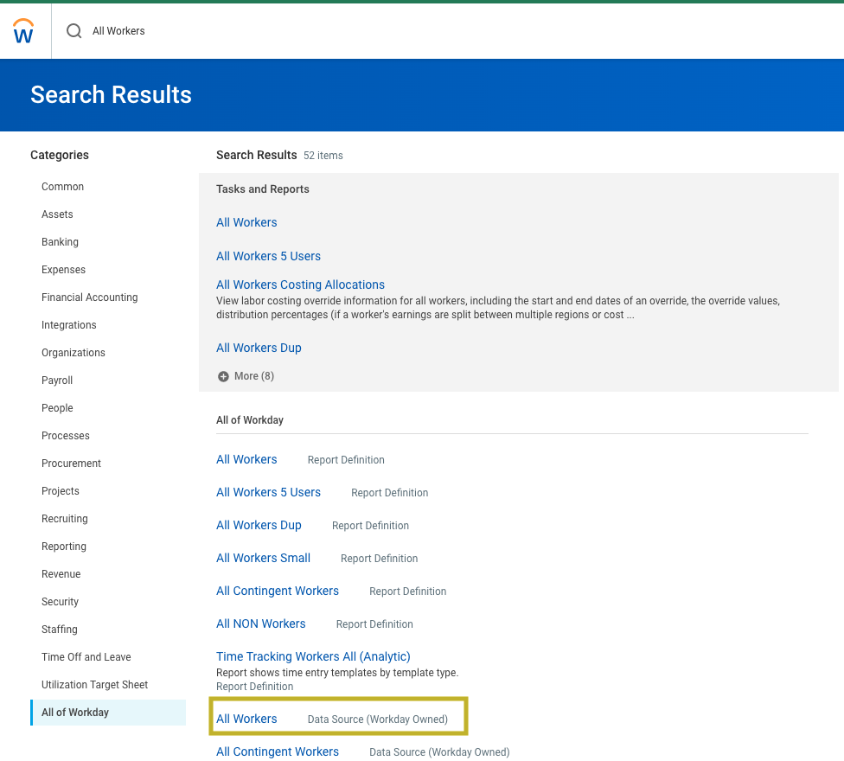Screen dimensions: 844x761
Task: Open All Workers Small report definition
Action: (x=263, y=558)
